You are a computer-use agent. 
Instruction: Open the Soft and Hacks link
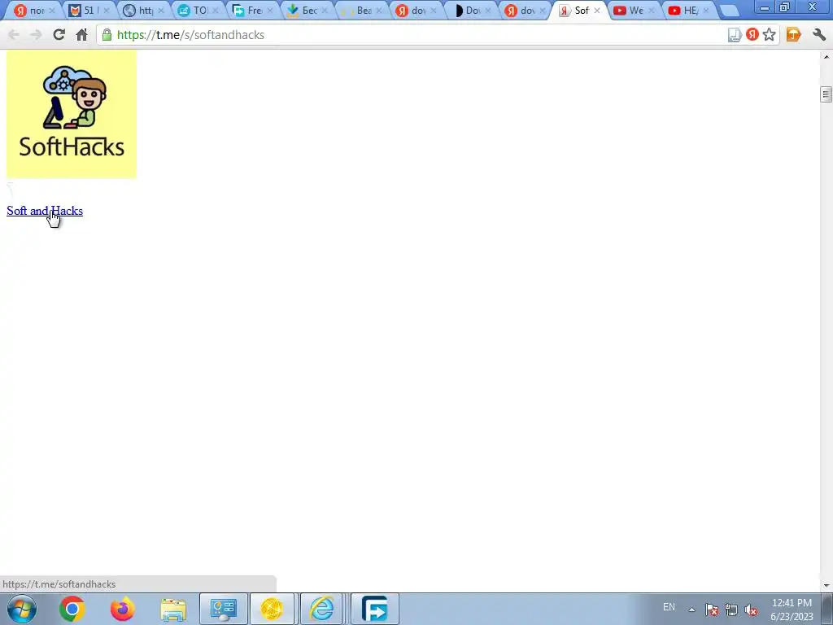(x=45, y=211)
